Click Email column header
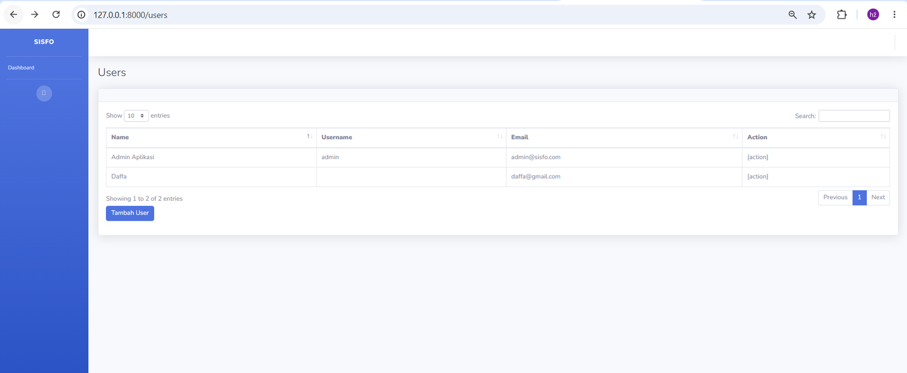Image resolution: width=907 pixels, height=373 pixels. click(x=624, y=138)
